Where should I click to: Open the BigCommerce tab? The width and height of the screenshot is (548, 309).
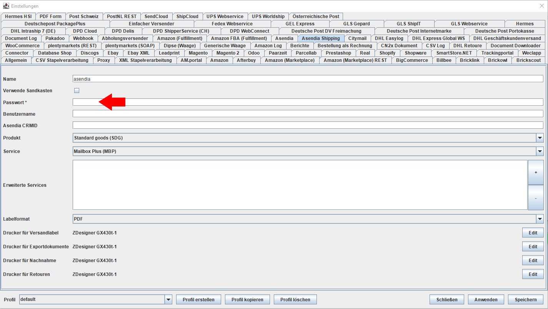pos(412,60)
